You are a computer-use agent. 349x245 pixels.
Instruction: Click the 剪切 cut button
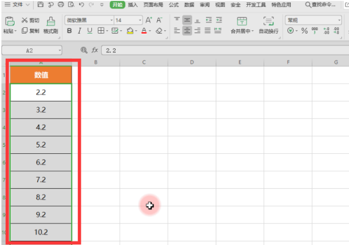point(30,20)
